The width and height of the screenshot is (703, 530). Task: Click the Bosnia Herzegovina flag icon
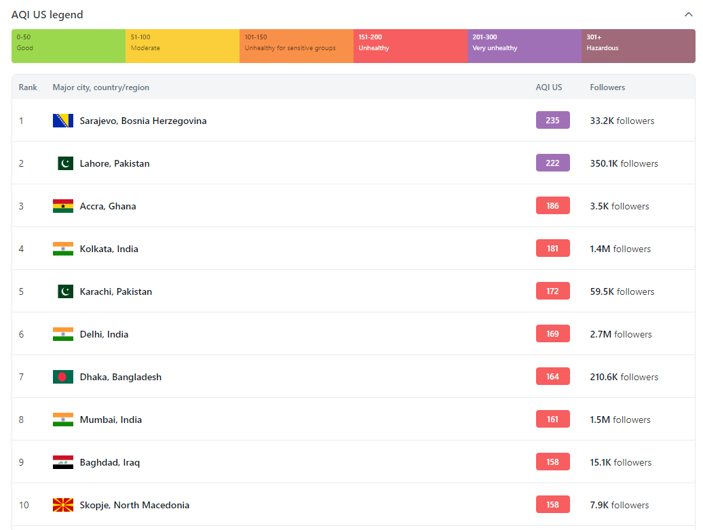click(63, 121)
